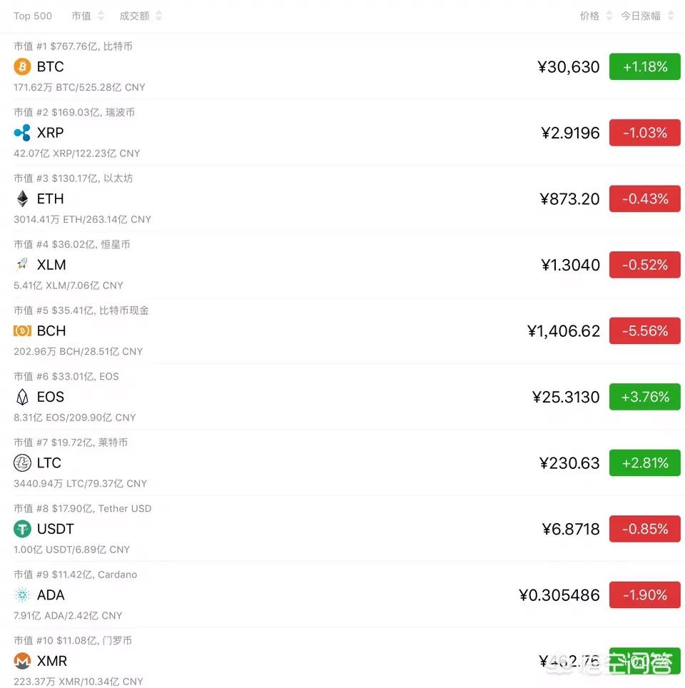685x688 pixels.
Task: Click the ETH -0.43% change badge
Action: point(644,199)
